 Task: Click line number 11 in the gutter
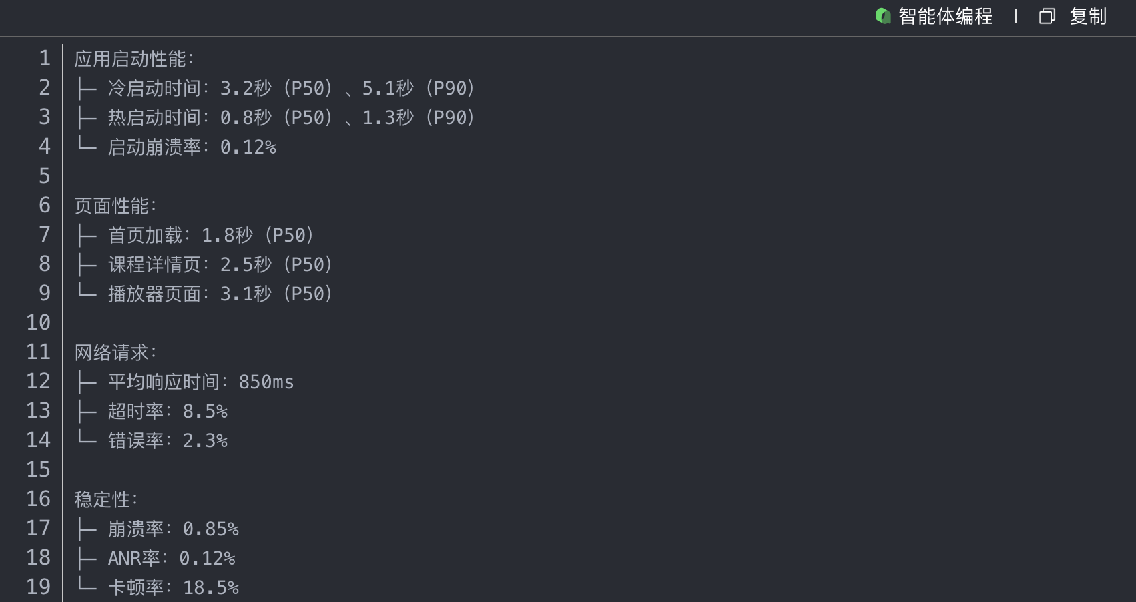pyautogui.click(x=39, y=352)
